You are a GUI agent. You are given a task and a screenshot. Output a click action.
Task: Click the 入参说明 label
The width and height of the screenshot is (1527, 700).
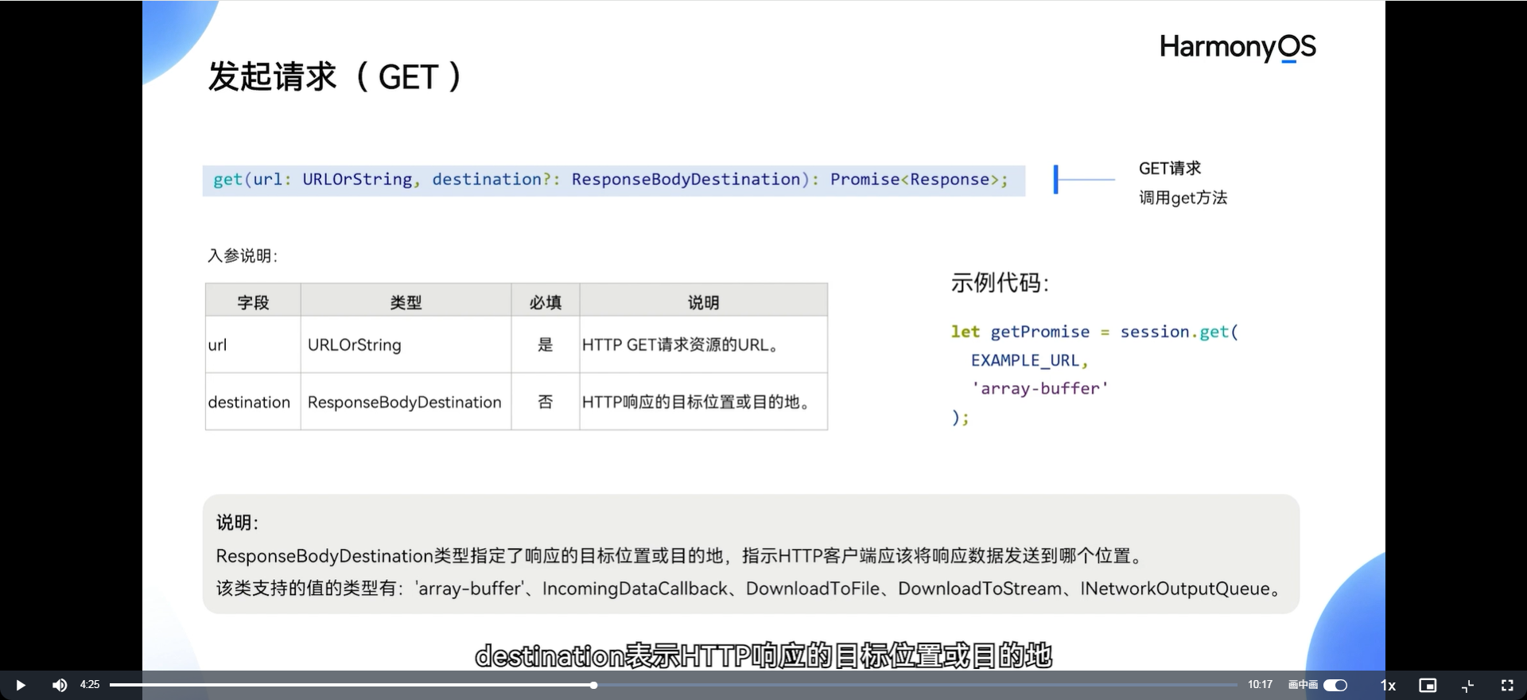[243, 255]
